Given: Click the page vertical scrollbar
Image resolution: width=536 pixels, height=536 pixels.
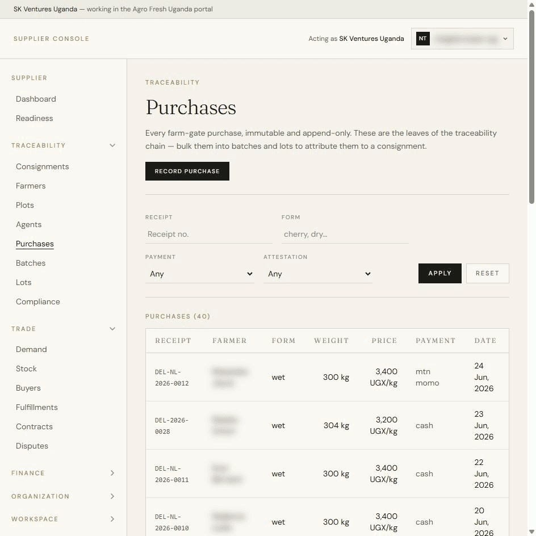Looking at the screenshot, I should click(x=532, y=107).
